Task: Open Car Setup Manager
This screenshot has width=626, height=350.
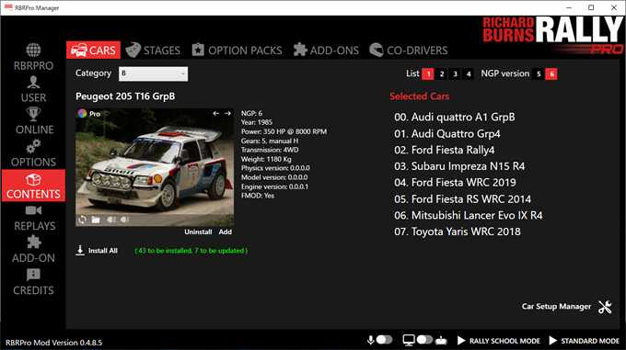Action: coord(556,307)
